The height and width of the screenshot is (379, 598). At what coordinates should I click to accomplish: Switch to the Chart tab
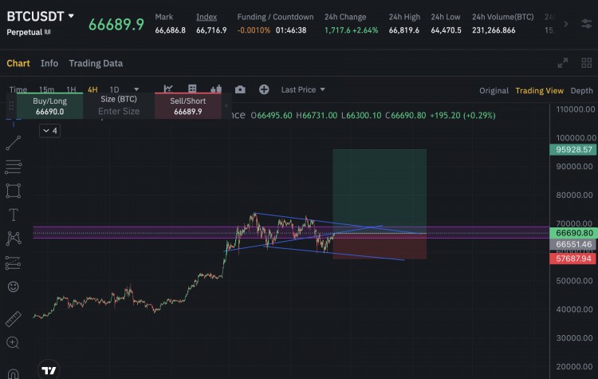(x=18, y=63)
